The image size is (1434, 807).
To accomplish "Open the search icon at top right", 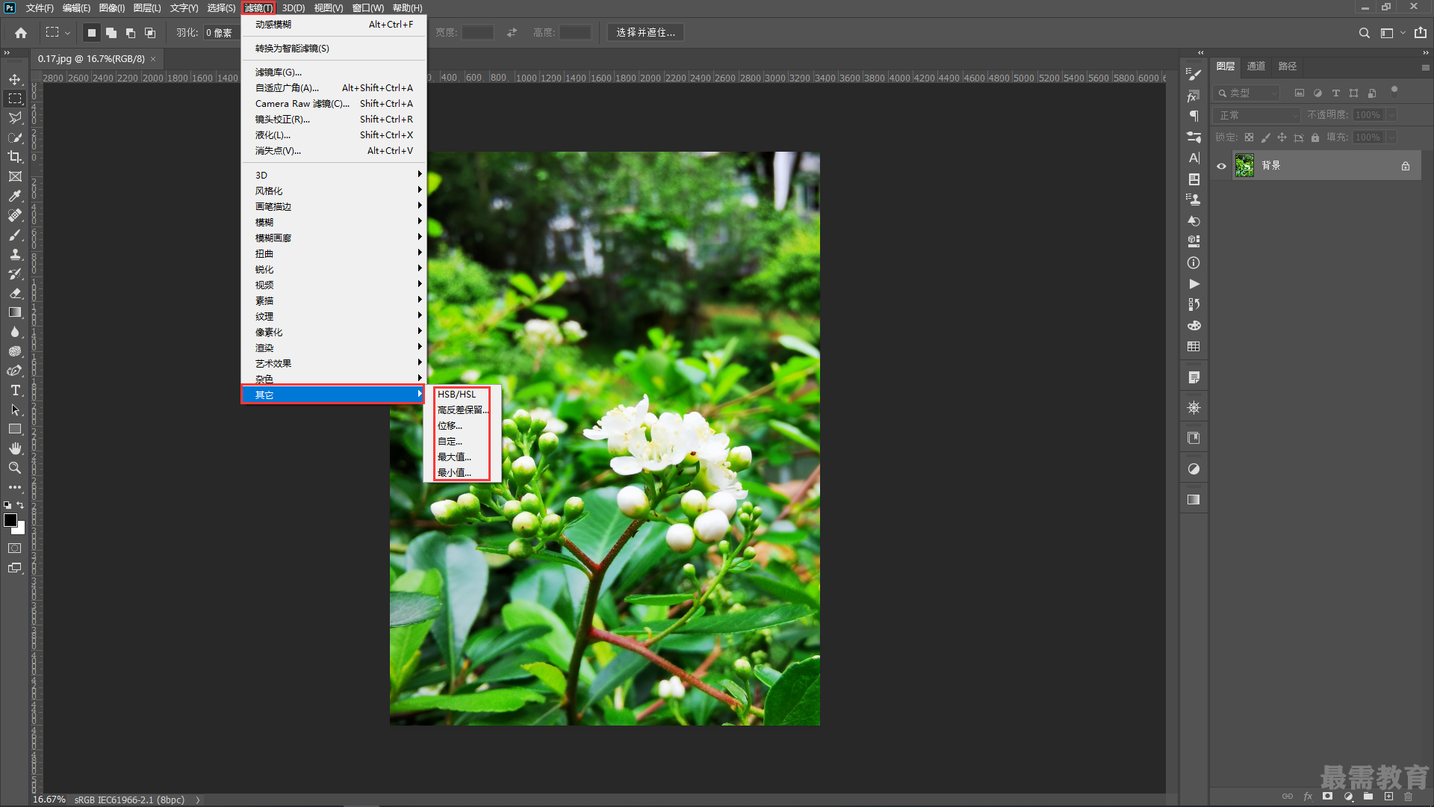I will (x=1364, y=33).
